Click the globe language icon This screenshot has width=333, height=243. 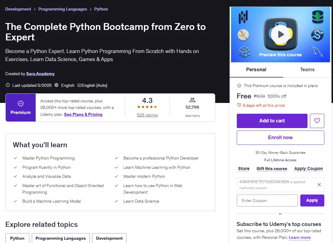[x=56, y=85]
